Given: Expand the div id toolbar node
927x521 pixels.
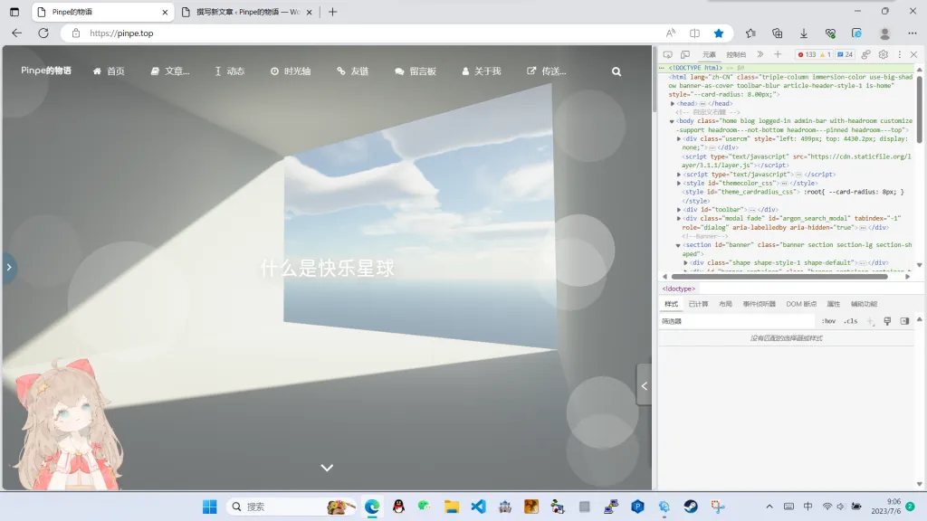Looking at the screenshot, I should pyautogui.click(x=679, y=210).
